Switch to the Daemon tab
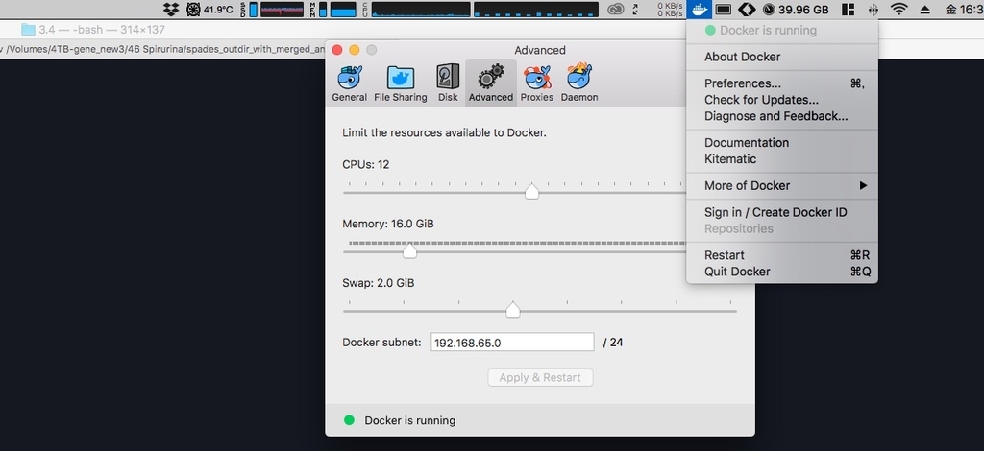This screenshot has height=451, width=984. [579, 83]
